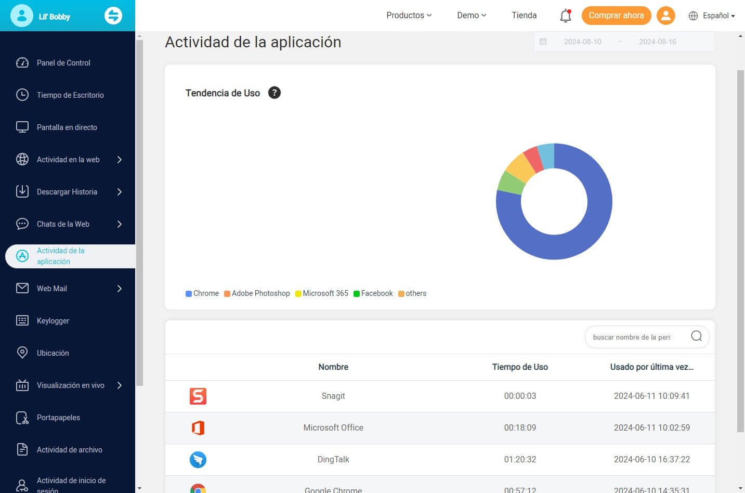Click the Snagit app icon
This screenshot has height=493, width=745.
click(198, 396)
